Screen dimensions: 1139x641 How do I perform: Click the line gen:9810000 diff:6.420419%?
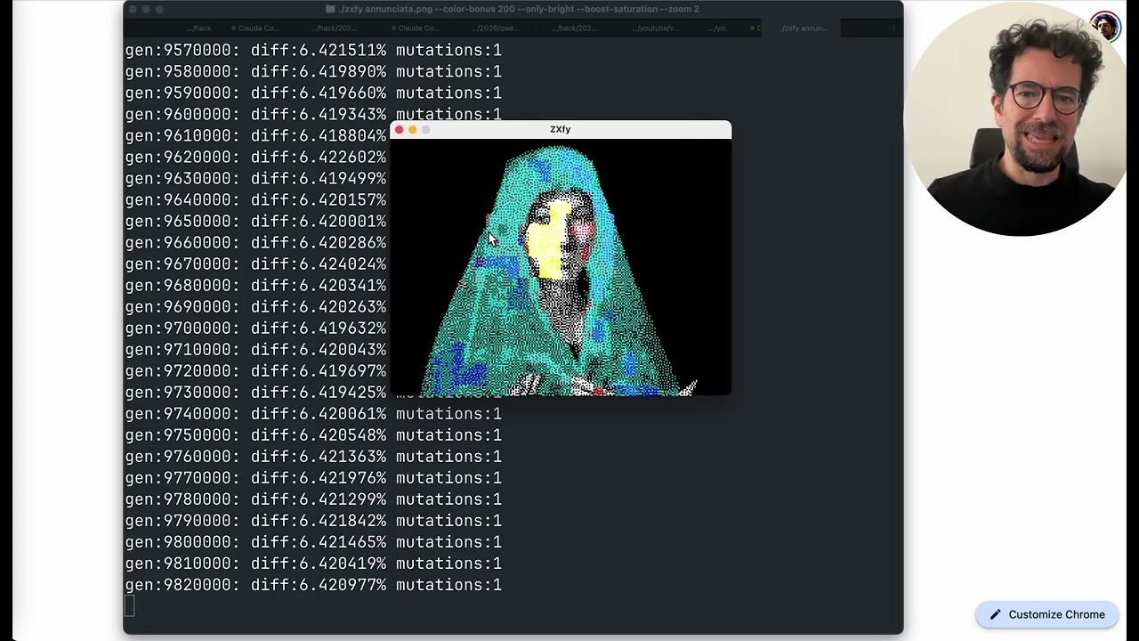click(x=313, y=564)
